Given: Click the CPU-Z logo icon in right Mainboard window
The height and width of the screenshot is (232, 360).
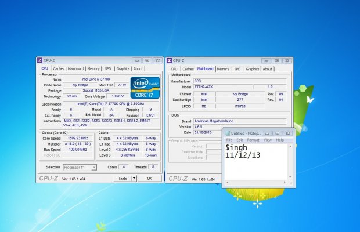Looking at the screenshot, I should point(169,60).
